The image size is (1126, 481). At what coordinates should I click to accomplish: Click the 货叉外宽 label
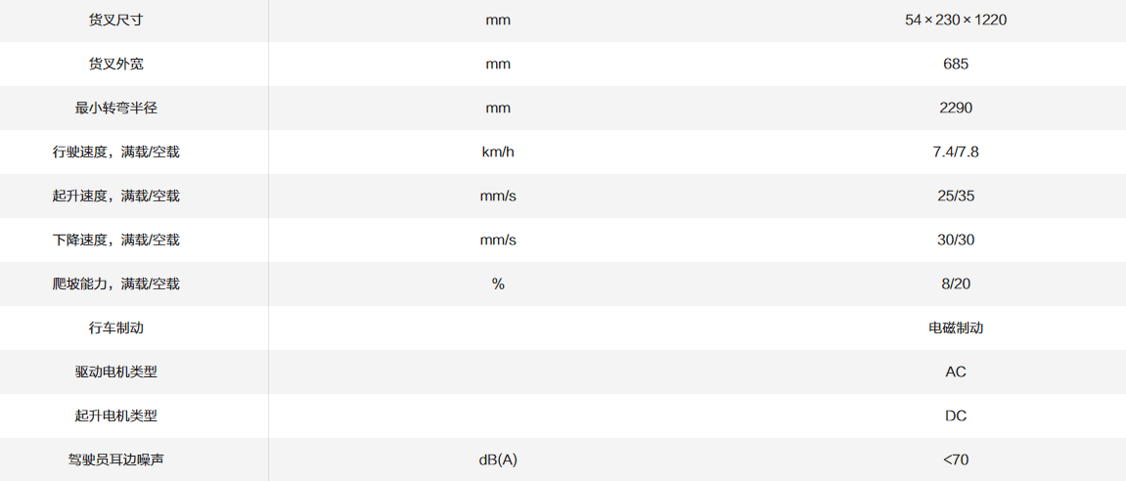(x=115, y=64)
